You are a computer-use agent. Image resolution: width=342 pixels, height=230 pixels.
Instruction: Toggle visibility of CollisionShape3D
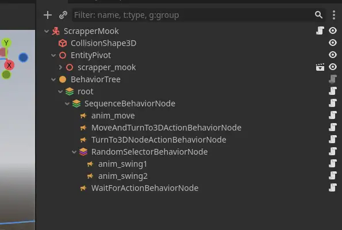[333, 43]
